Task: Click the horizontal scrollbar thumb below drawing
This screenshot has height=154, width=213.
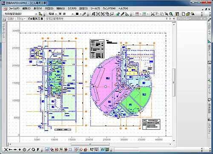Action: coord(90,144)
